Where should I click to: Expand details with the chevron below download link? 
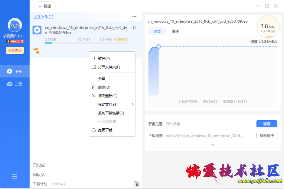coord(213,145)
